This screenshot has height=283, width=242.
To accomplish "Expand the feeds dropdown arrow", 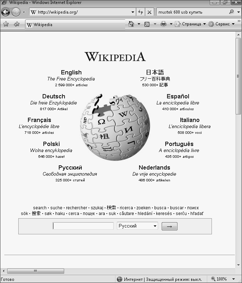I will (155, 24).
